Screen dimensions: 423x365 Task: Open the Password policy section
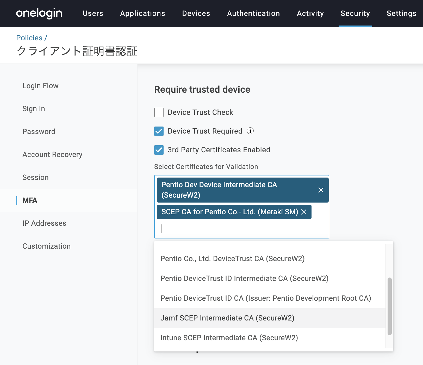click(39, 131)
